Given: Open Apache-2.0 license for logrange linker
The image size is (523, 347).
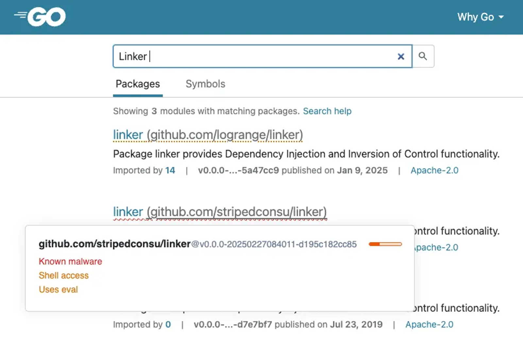Looking at the screenshot, I should [434, 170].
